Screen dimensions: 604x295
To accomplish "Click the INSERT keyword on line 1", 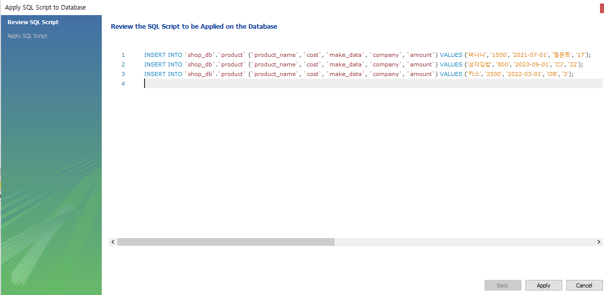I will (155, 55).
